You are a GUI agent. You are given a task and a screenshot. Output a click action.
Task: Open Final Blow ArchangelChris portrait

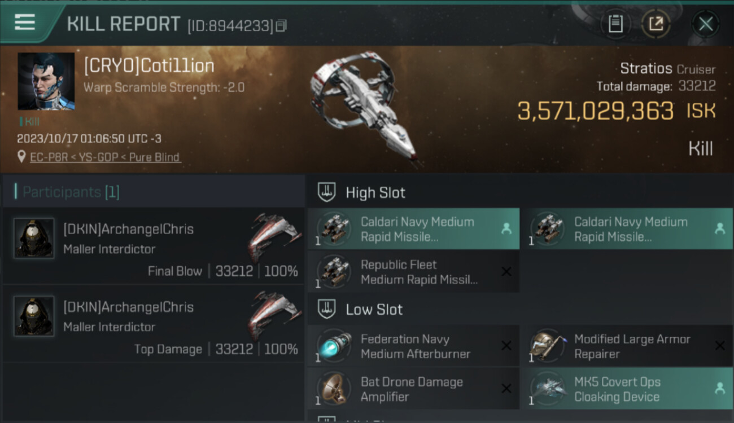coord(34,239)
